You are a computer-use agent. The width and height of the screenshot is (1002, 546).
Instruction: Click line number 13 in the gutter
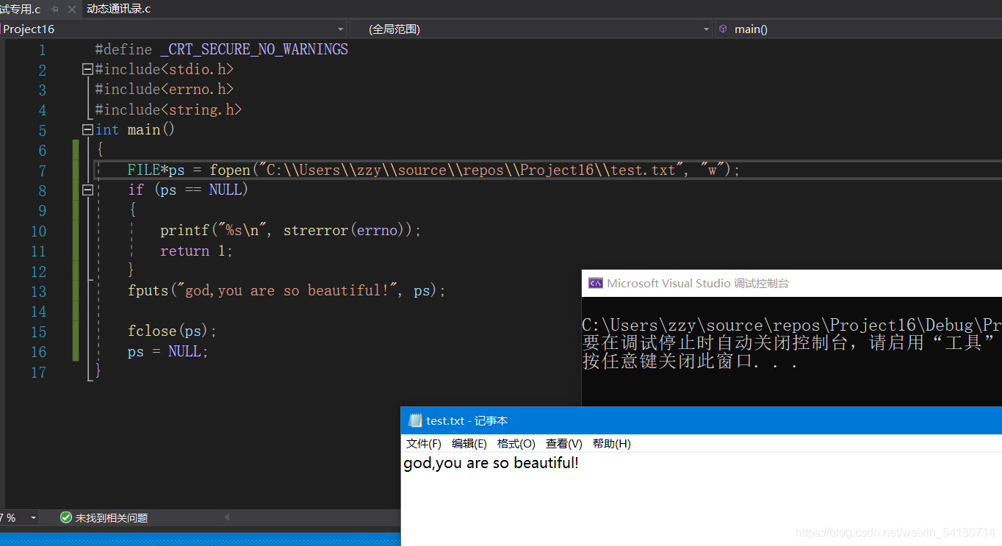38,292
